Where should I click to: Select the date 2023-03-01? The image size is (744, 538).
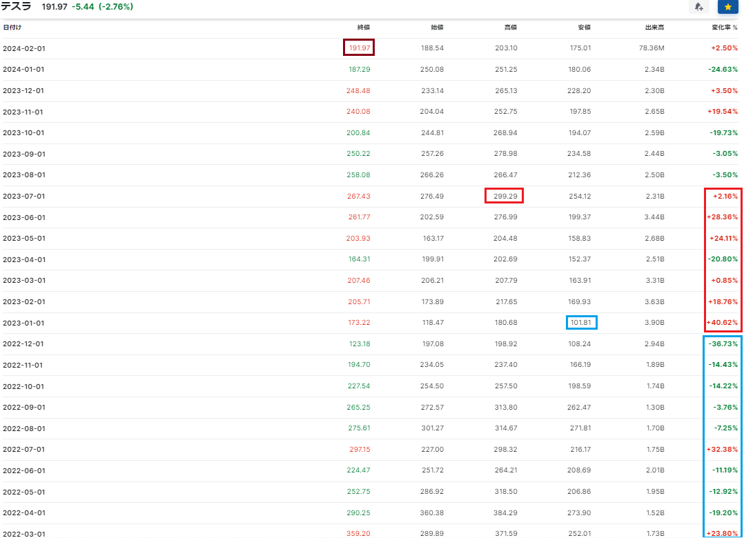(24, 281)
